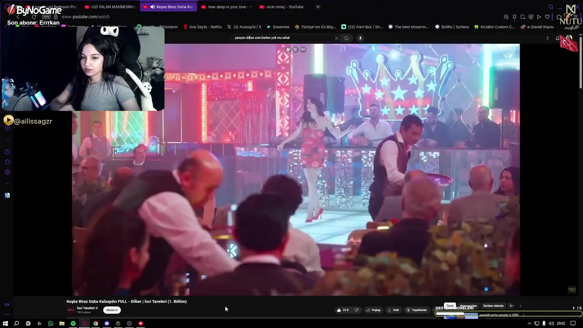Open Chrome from the taskbar
This screenshot has height=328, width=583.
pos(96,323)
